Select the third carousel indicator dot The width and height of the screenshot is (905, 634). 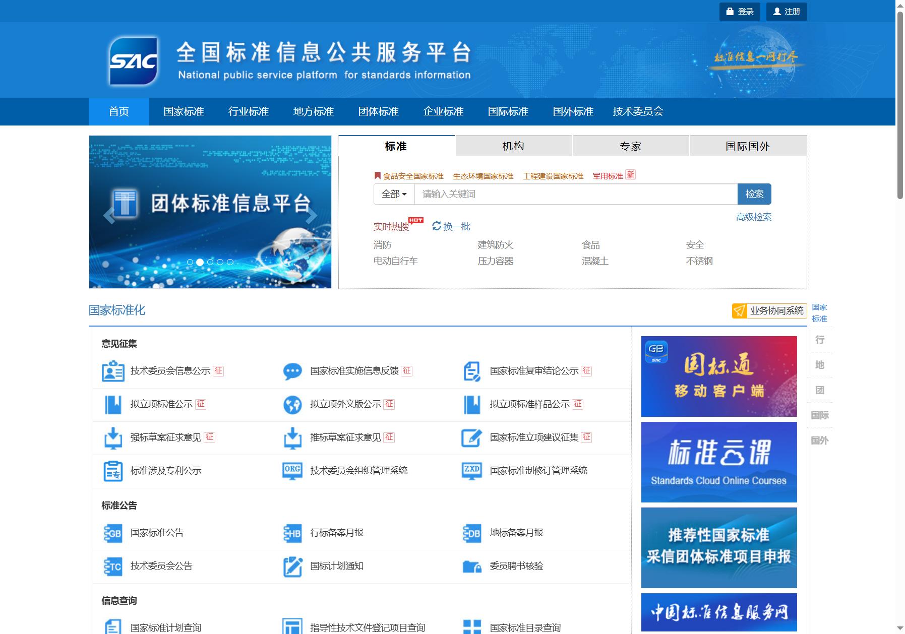[x=210, y=262]
